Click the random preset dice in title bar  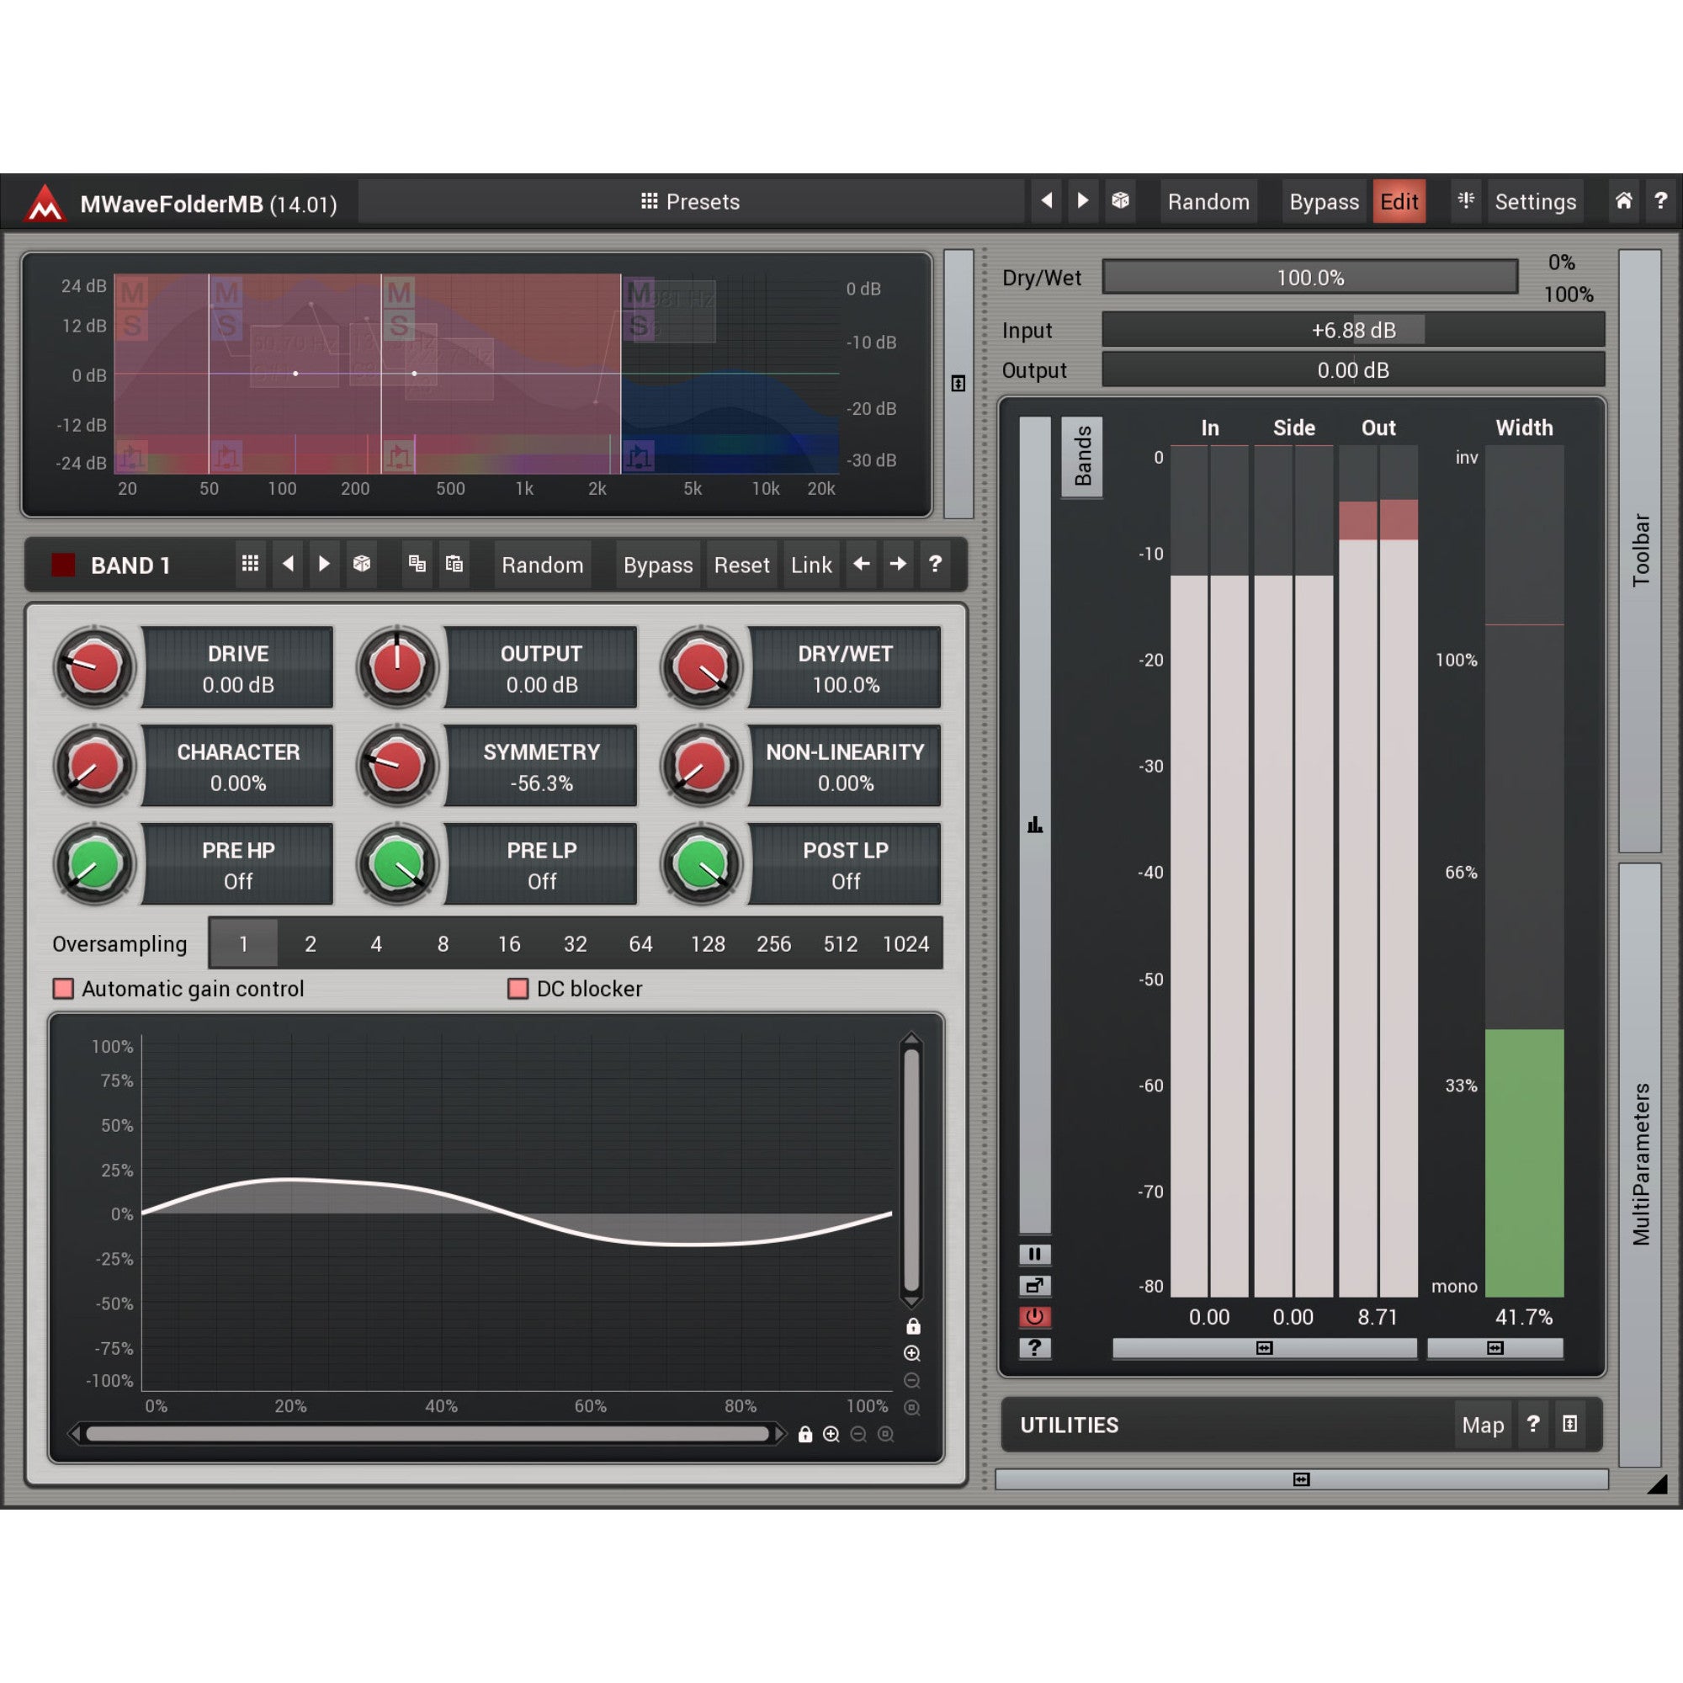pyautogui.click(x=1120, y=201)
